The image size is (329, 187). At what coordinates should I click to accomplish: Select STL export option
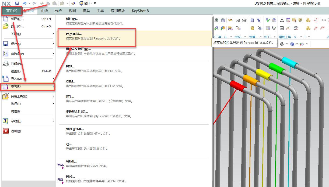71,96
